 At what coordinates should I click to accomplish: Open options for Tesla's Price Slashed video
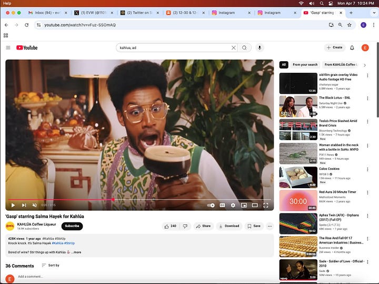click(367, 121)
